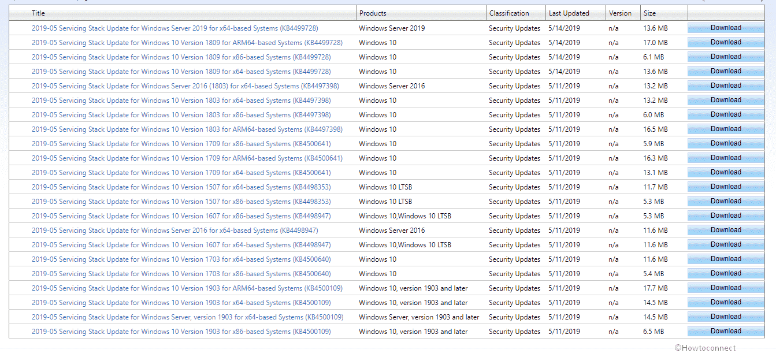Sort by the Products column header

pos(373,13)
